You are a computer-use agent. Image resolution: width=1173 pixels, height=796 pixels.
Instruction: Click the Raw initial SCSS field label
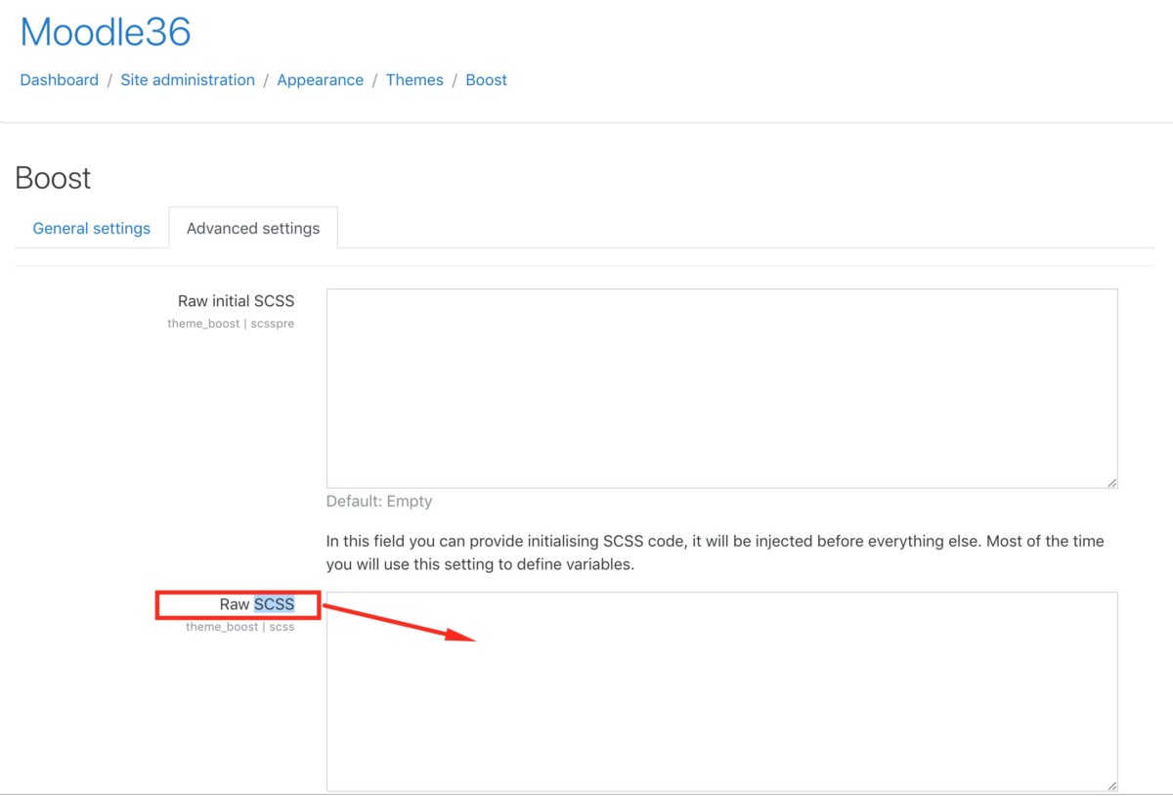click(x=236, y=301)
